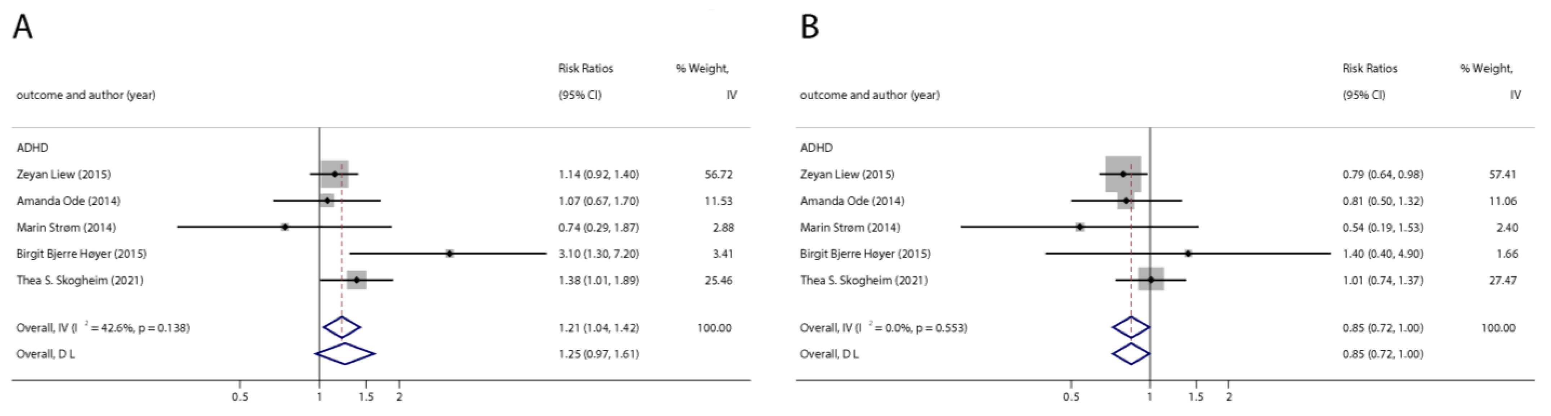Click the Zeyan Liew (2015) label in panel A

click(x=64, y=174)
